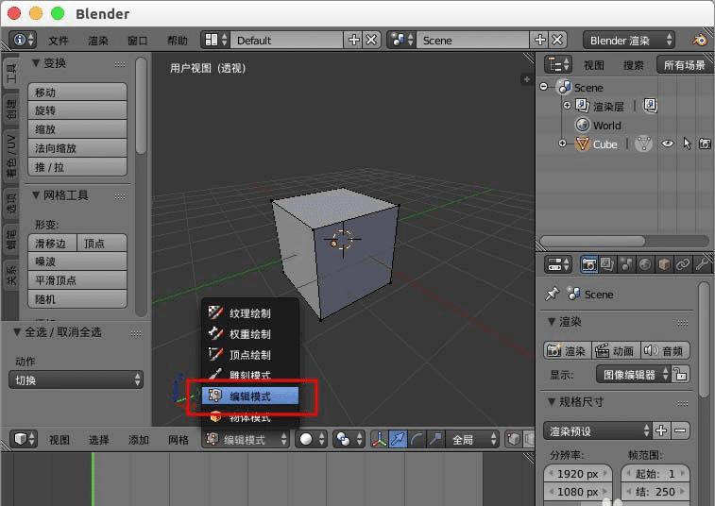Choose 编辑模式 from the mode menu
This screenshot has height=506, width=715.
250,396
